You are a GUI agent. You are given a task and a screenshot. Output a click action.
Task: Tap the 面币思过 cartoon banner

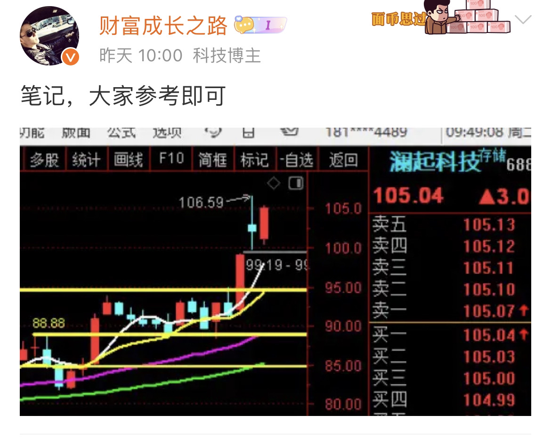(x=441, y=17)
